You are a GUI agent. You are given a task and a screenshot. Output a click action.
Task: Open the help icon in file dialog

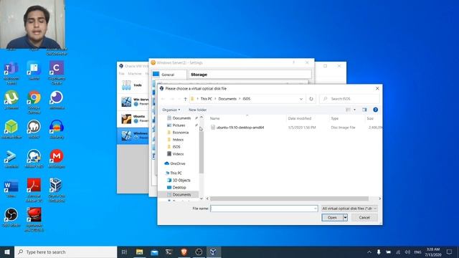pos(375,110)
